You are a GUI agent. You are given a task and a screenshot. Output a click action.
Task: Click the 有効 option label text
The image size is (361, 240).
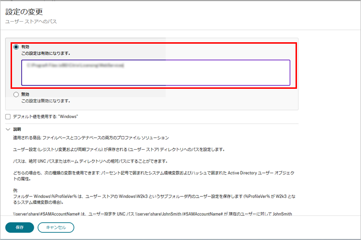coord(26,47)
